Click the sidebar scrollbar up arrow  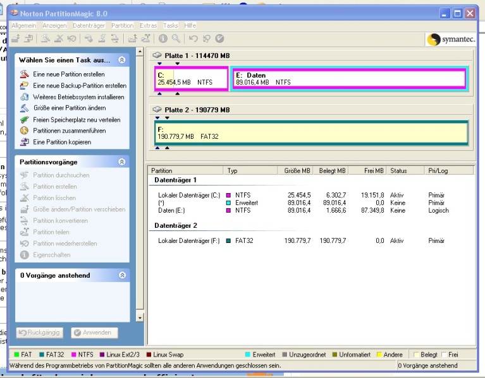(x=140, y=52)
